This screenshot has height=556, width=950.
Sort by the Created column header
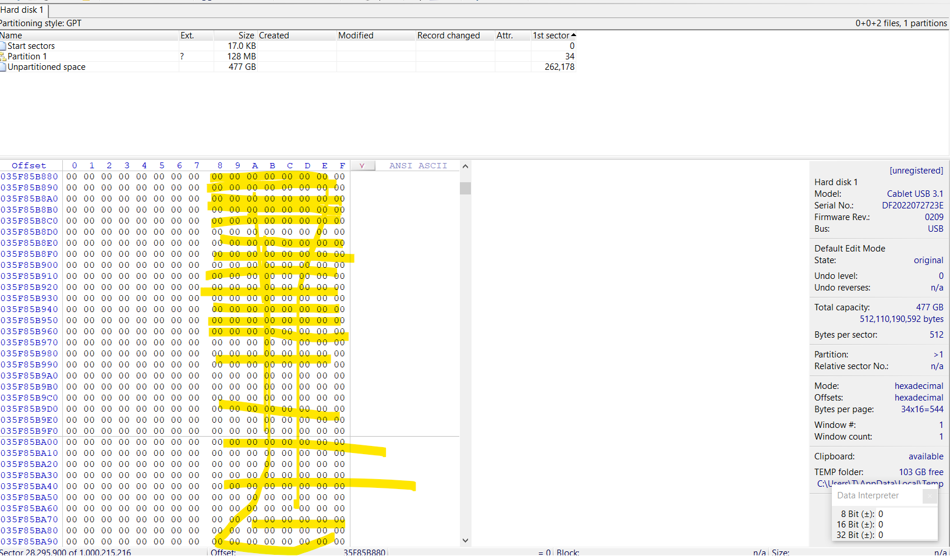297,36
